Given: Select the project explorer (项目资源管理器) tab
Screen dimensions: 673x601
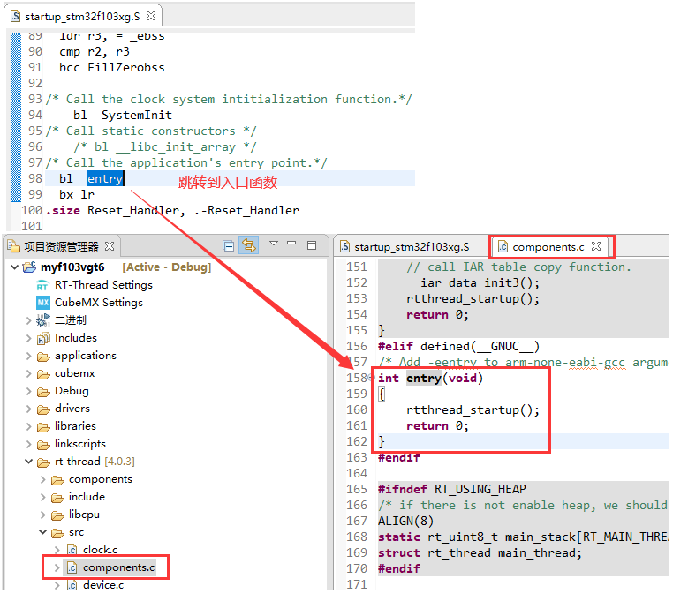Looking at the screenshot, I should pos(61,246).
